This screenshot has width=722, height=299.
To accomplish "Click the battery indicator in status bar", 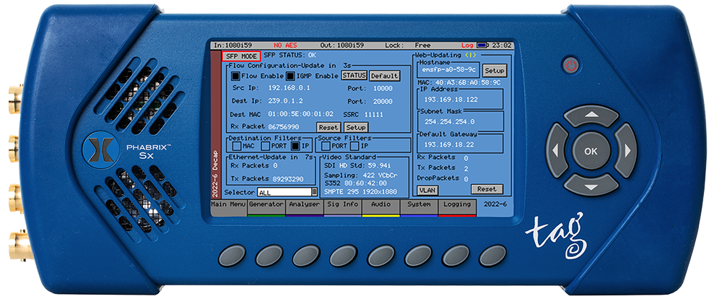I will pos(482,45).
